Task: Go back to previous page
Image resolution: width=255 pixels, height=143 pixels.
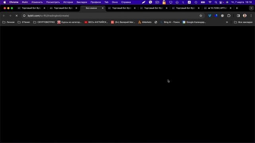Action: pos(4,16)
